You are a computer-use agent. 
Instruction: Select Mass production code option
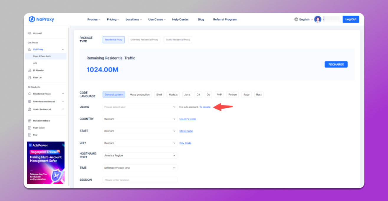pos(140,94)
